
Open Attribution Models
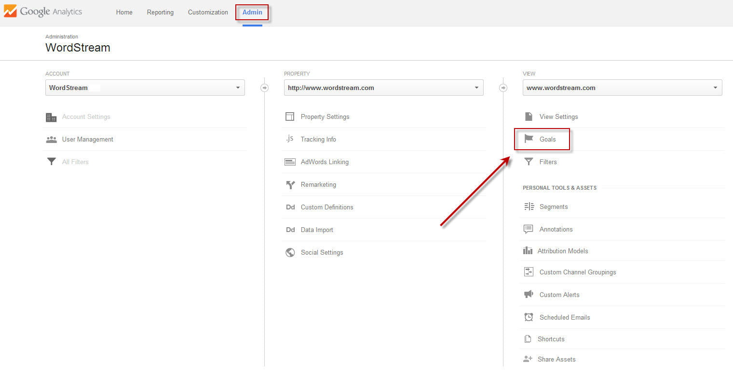(563, 251)
